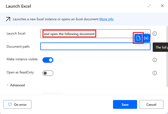Open the On error settings
Image resolution: width=168 pixels, height=114 pixels.
pos(18,104)
